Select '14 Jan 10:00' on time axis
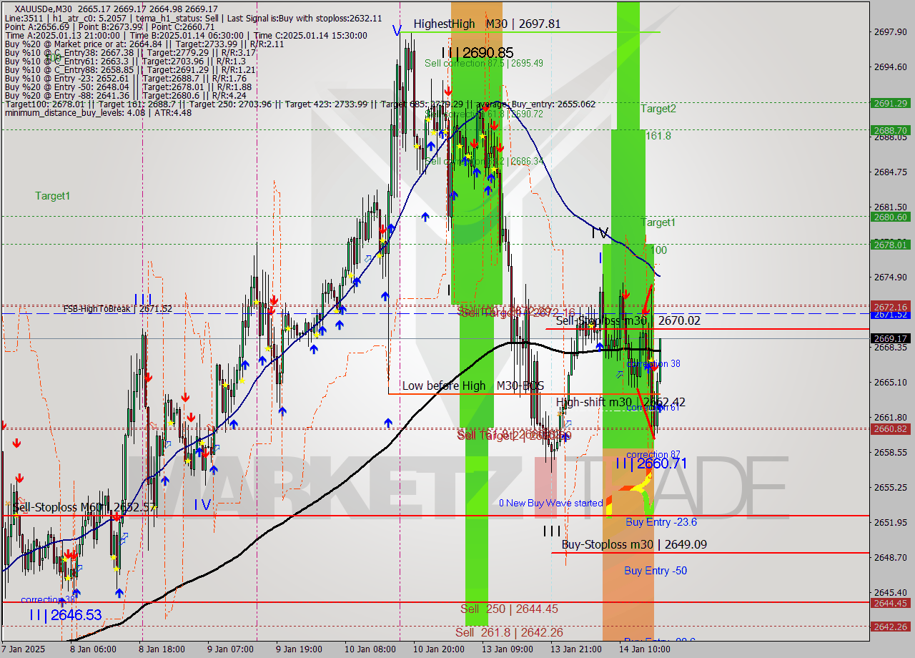This screenshot has height=658, width=915. [643, 649]
